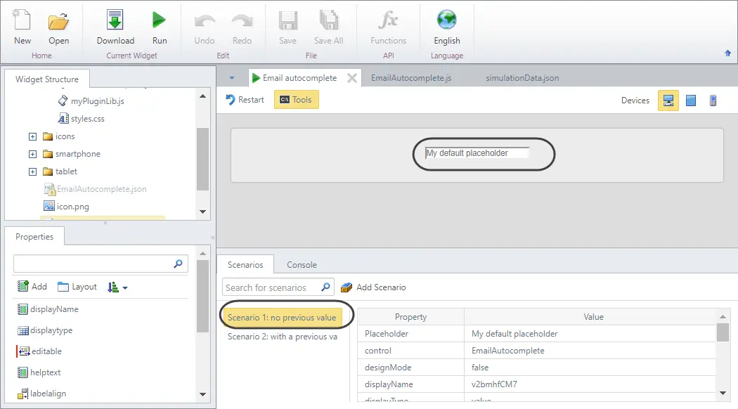Click the designMode false value
This screenshot has width=738, height=409.
590,368
